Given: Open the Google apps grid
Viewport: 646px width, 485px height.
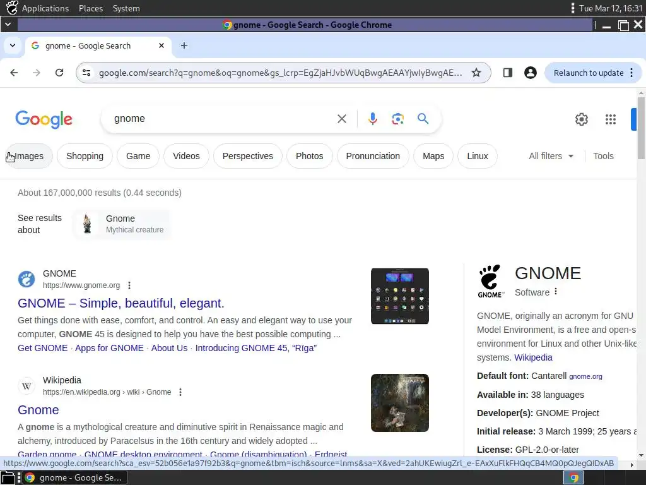Looking at the screenshot, I should coord(611,119).
